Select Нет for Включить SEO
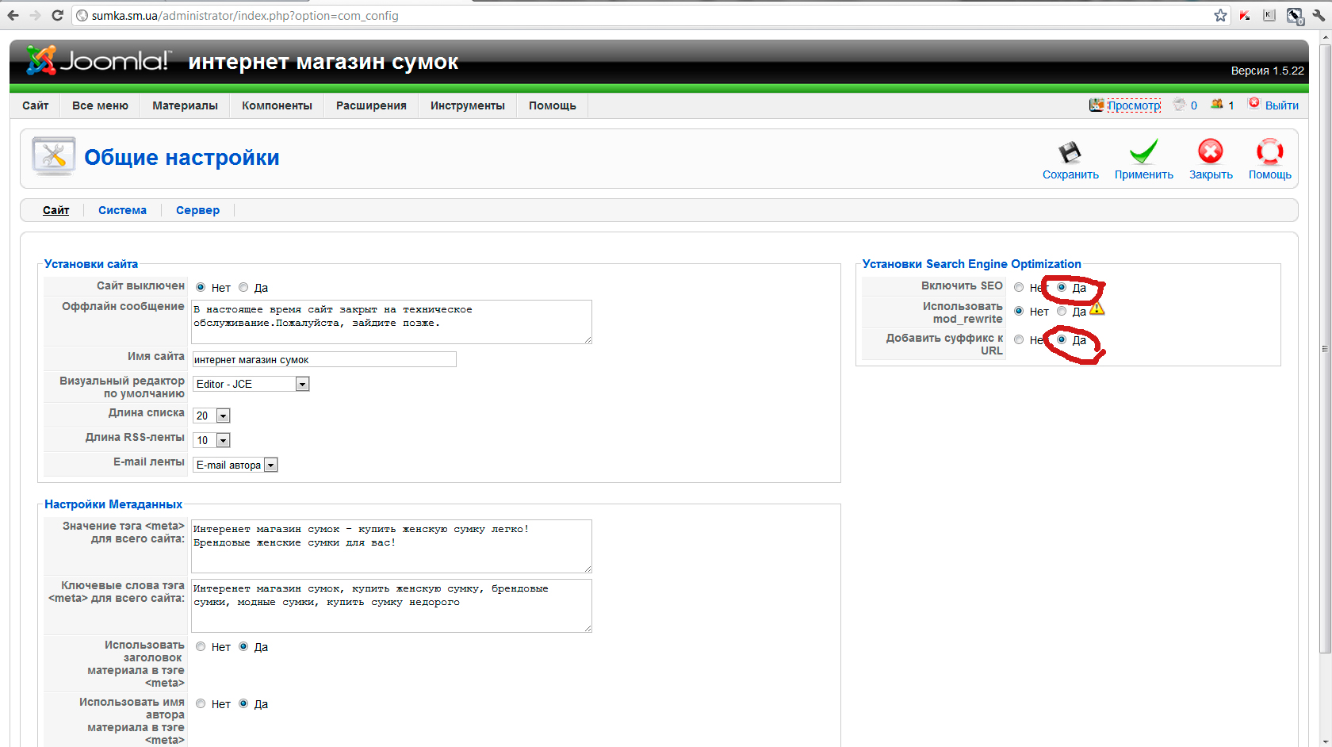This screenshot has width=1332, height=747. [x=1019, y=288]
